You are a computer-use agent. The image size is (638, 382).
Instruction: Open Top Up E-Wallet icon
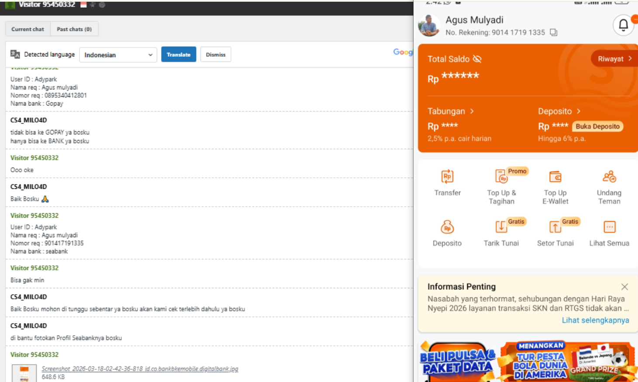(x=555, y=177)
